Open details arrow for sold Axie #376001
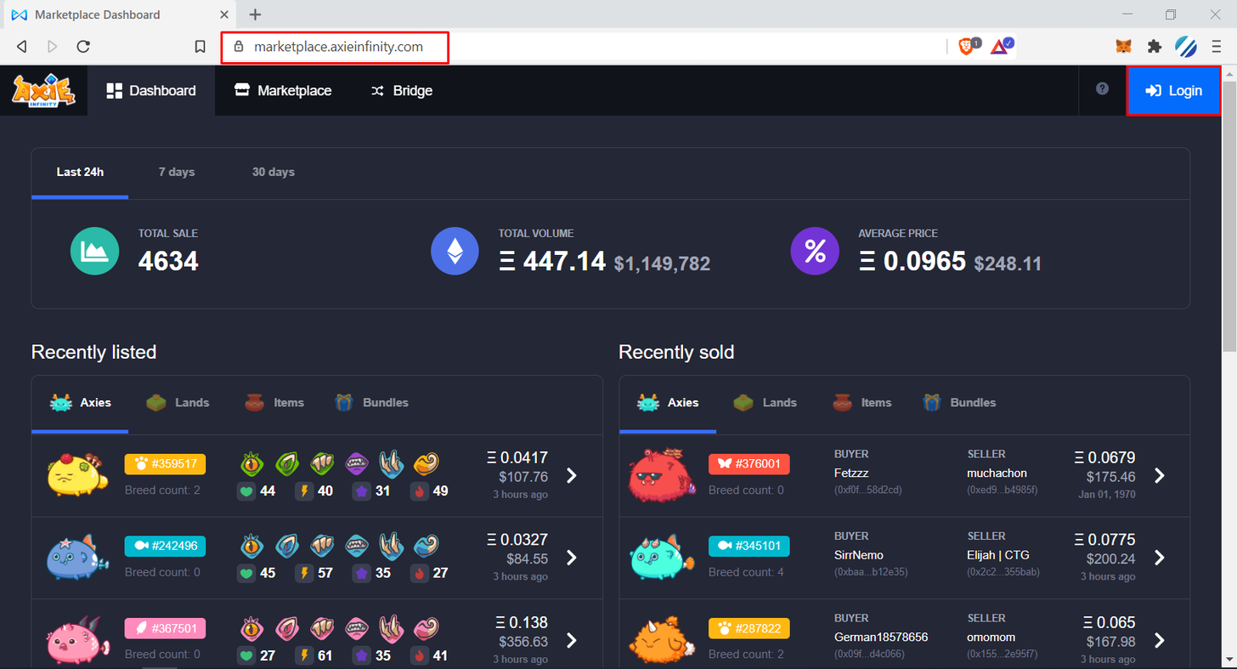1237x669 pixels. tap(1160, 475)
